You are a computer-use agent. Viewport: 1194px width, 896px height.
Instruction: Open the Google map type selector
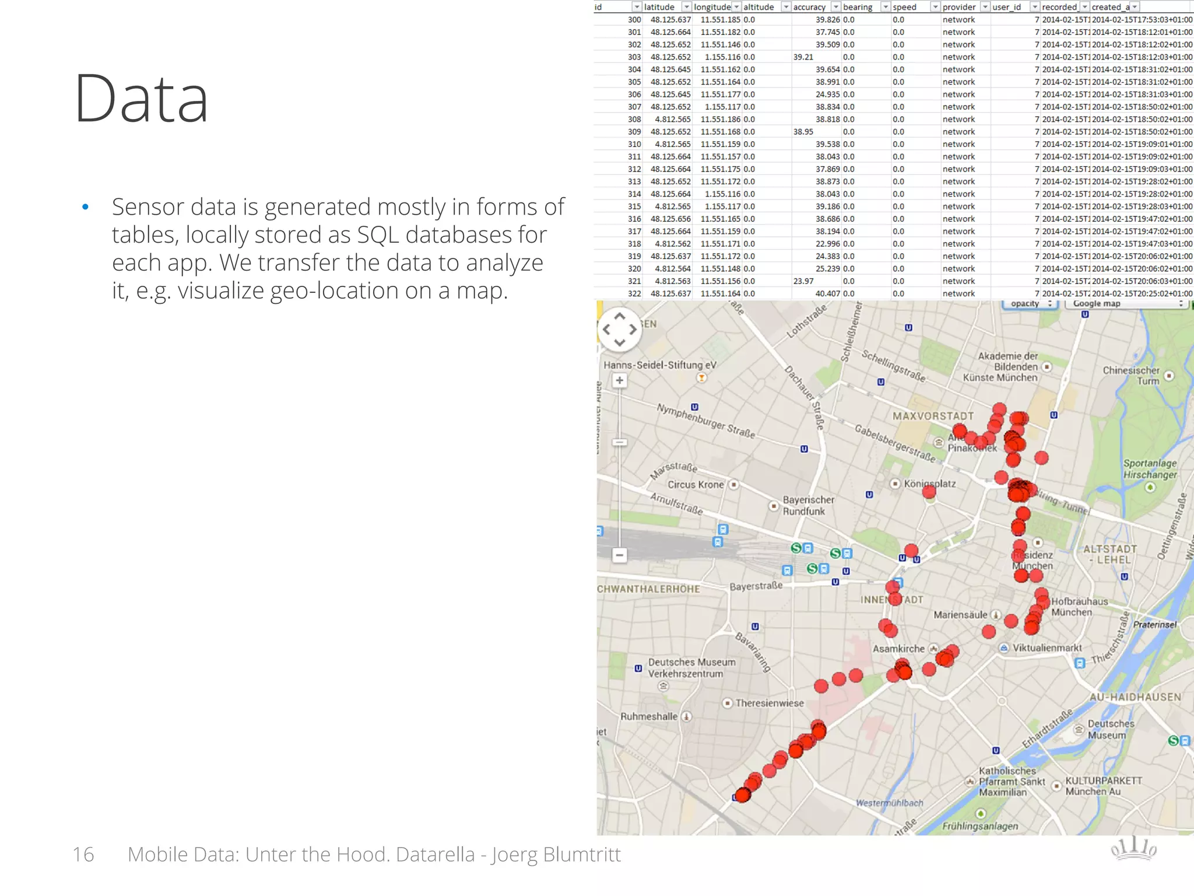(x=1126, y=304)
